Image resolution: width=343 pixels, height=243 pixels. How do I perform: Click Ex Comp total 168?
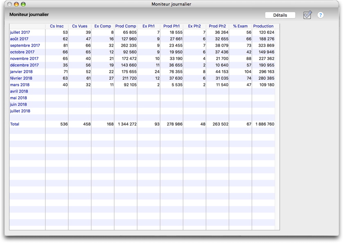pyautogui.click(x=110, y=124)
